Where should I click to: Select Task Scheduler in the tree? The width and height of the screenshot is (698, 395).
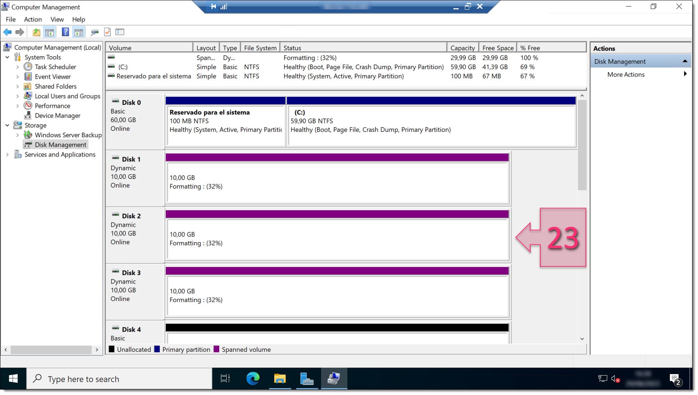click(55, 67)
